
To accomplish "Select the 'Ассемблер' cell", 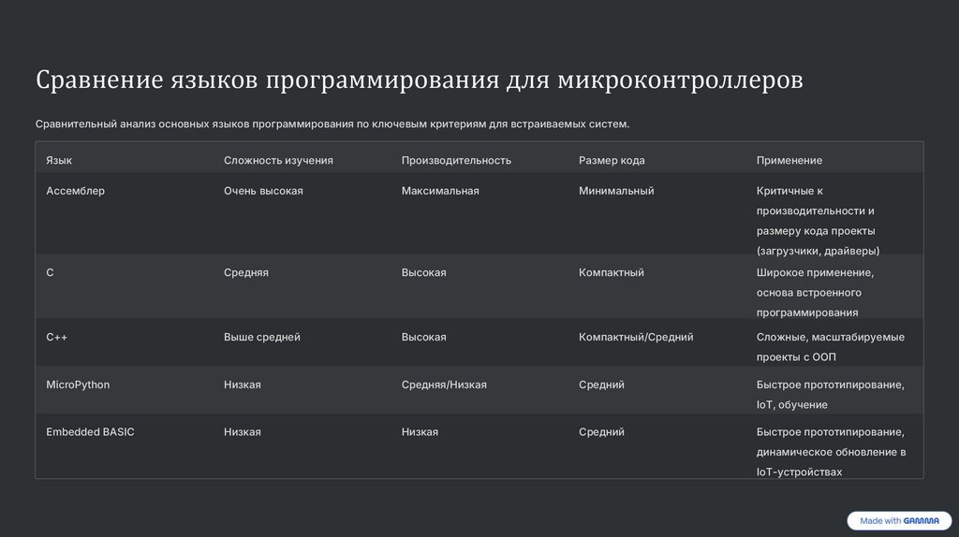I will point(75,191).
